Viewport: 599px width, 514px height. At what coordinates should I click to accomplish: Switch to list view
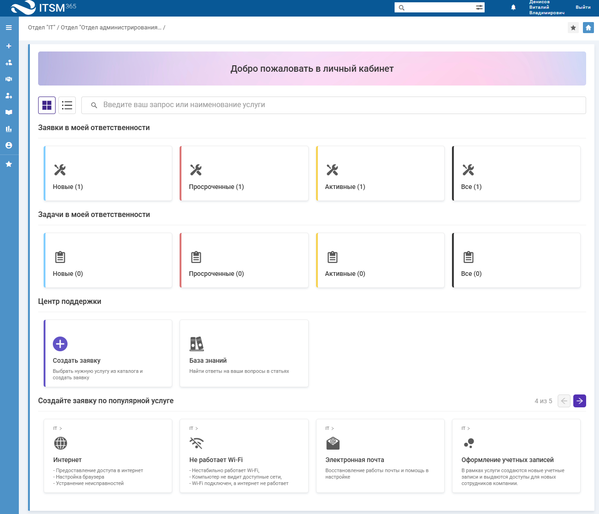[x=67, y=105]
